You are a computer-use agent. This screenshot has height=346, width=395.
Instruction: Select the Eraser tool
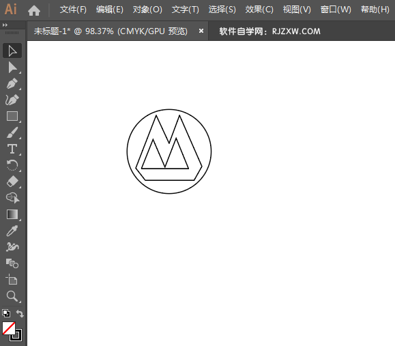click(x=12, y=182)
